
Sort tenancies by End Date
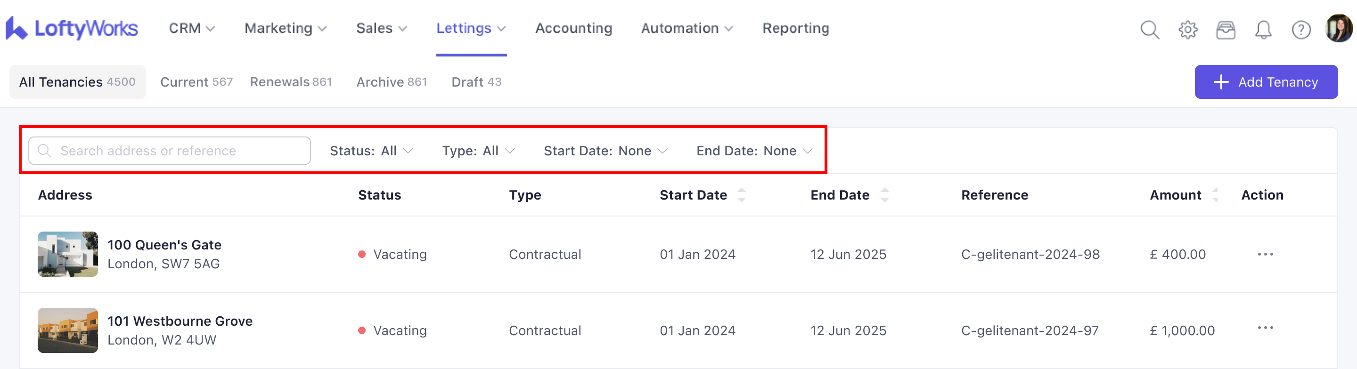(x=884, y=195)
